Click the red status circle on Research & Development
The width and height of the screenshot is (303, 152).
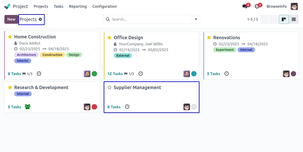click(x=94, y=107)
